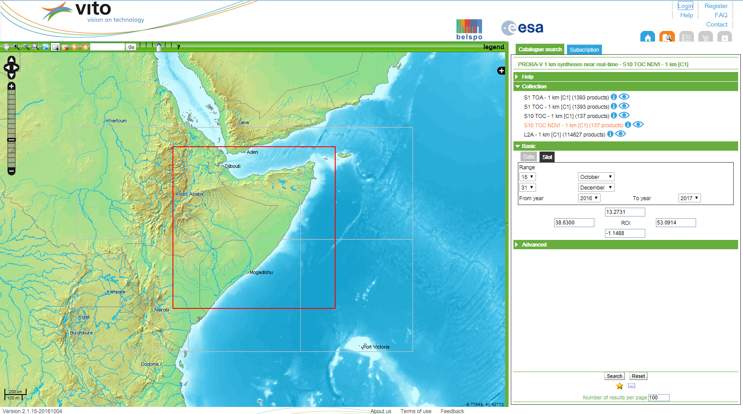Viewport: 743px width, 414px height.
Task: Select the zoom out tool
Action: 26,47
